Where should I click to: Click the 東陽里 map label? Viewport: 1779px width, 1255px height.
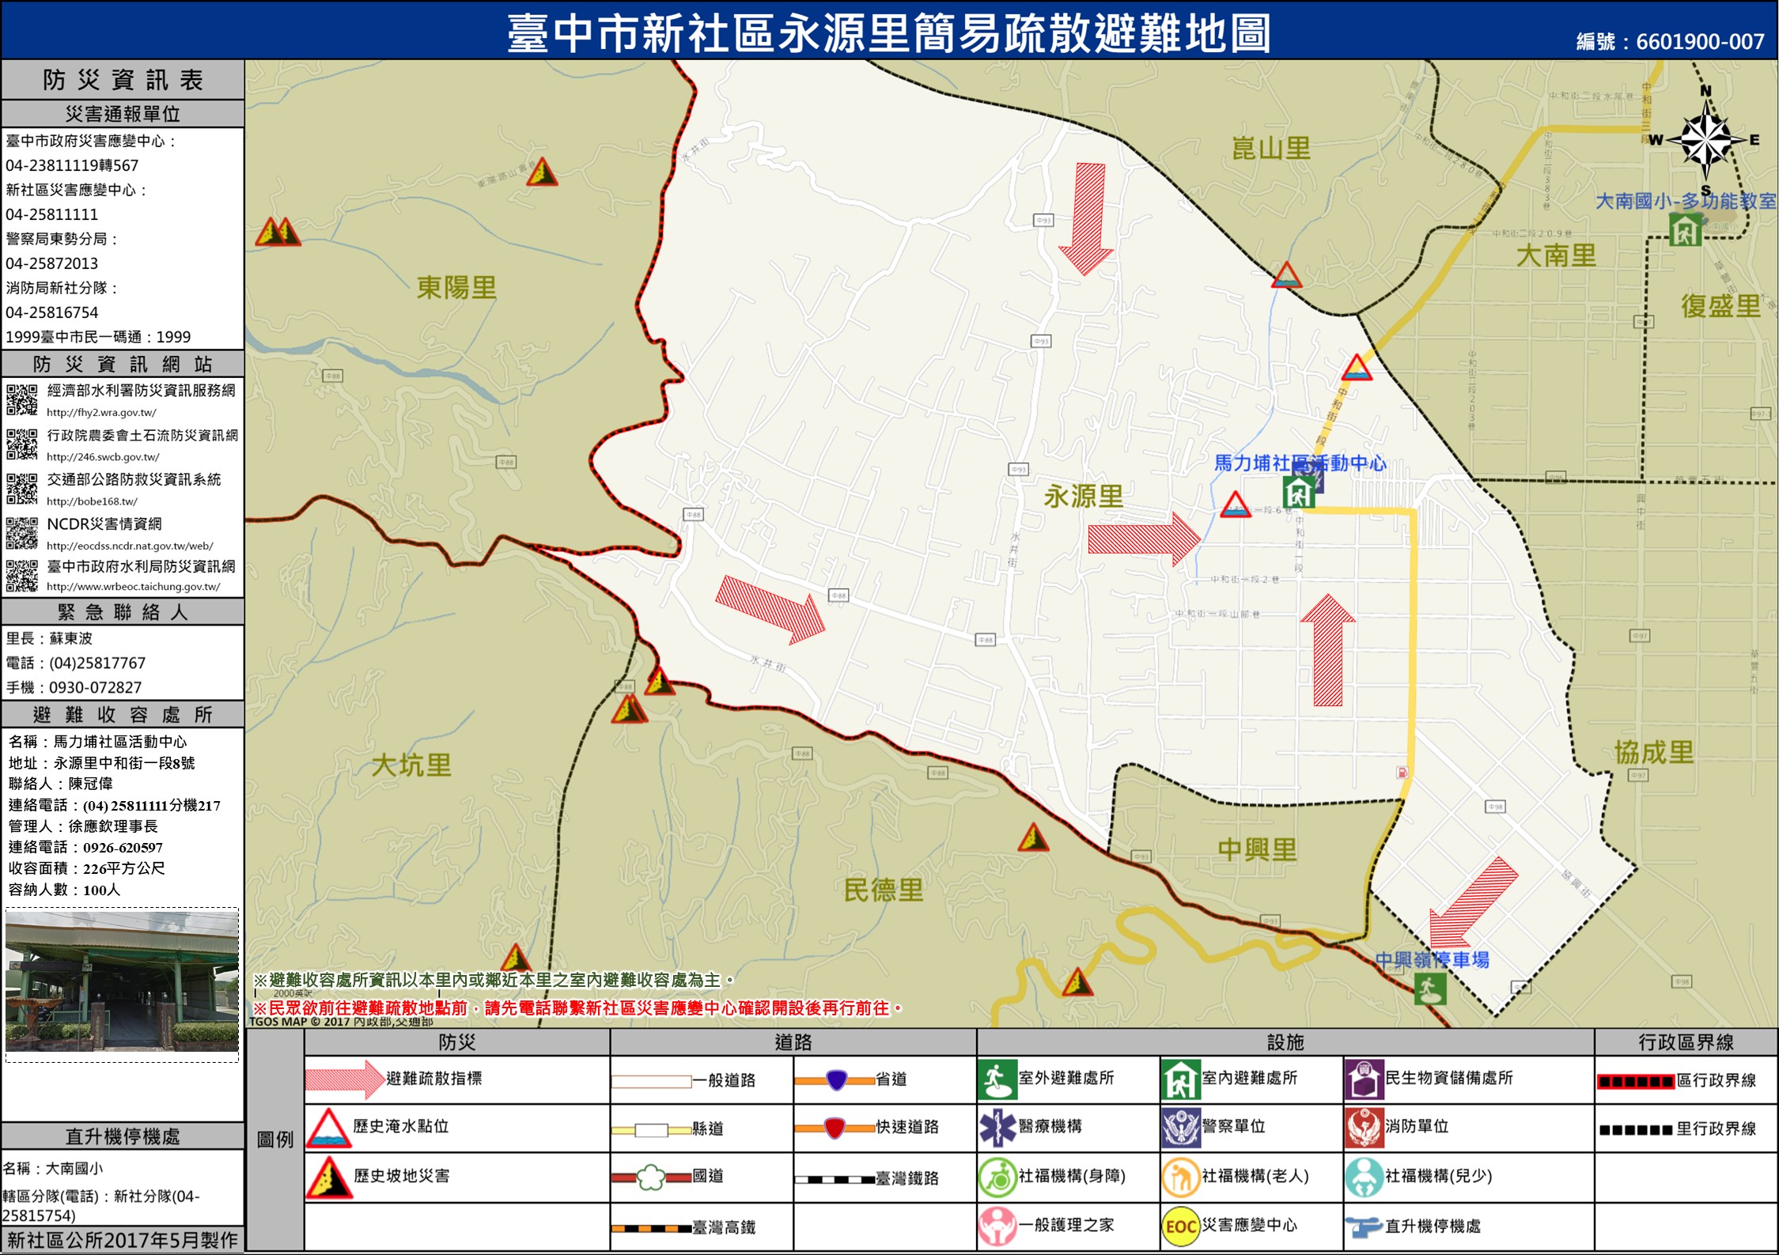click(456, 287)
